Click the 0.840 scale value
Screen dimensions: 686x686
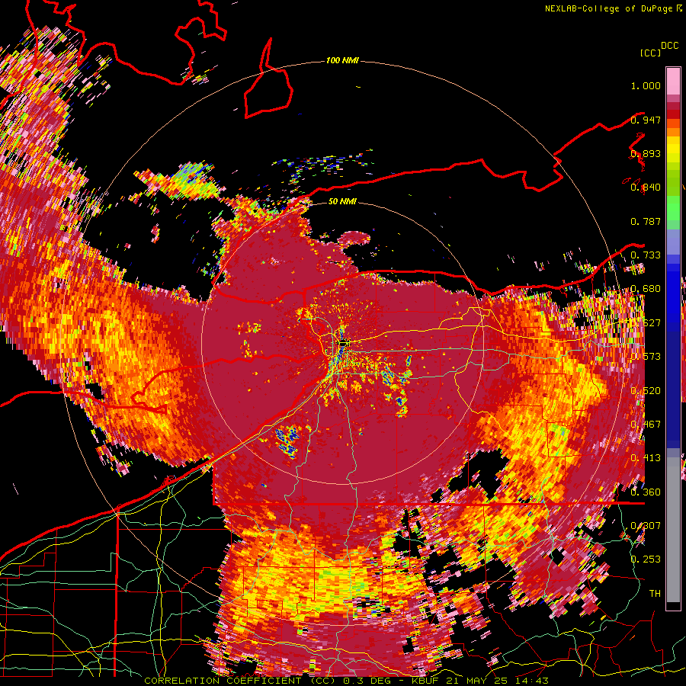(x=646, y=188)
